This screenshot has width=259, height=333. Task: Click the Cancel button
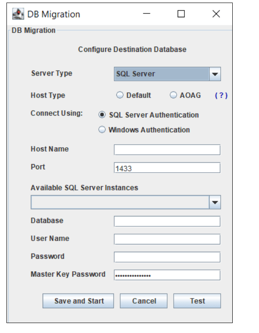pos(144,301)
